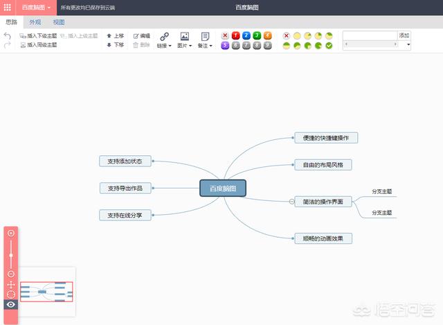Select the 支持在线分享 node
This screenshot has width=443, height=325.
[x=125, y=216]
